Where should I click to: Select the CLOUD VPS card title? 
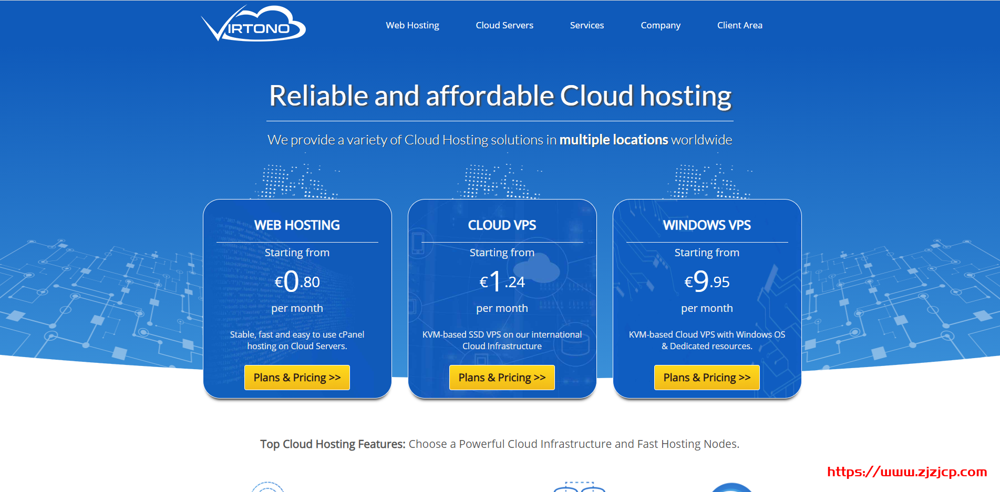pyautogui.click(x=502, y=225)
